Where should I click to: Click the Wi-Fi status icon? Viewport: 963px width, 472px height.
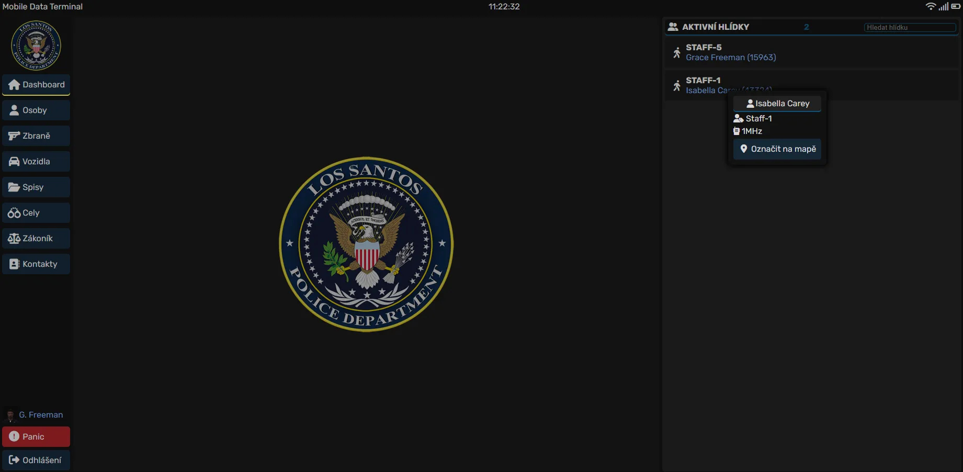coord(931,6)
